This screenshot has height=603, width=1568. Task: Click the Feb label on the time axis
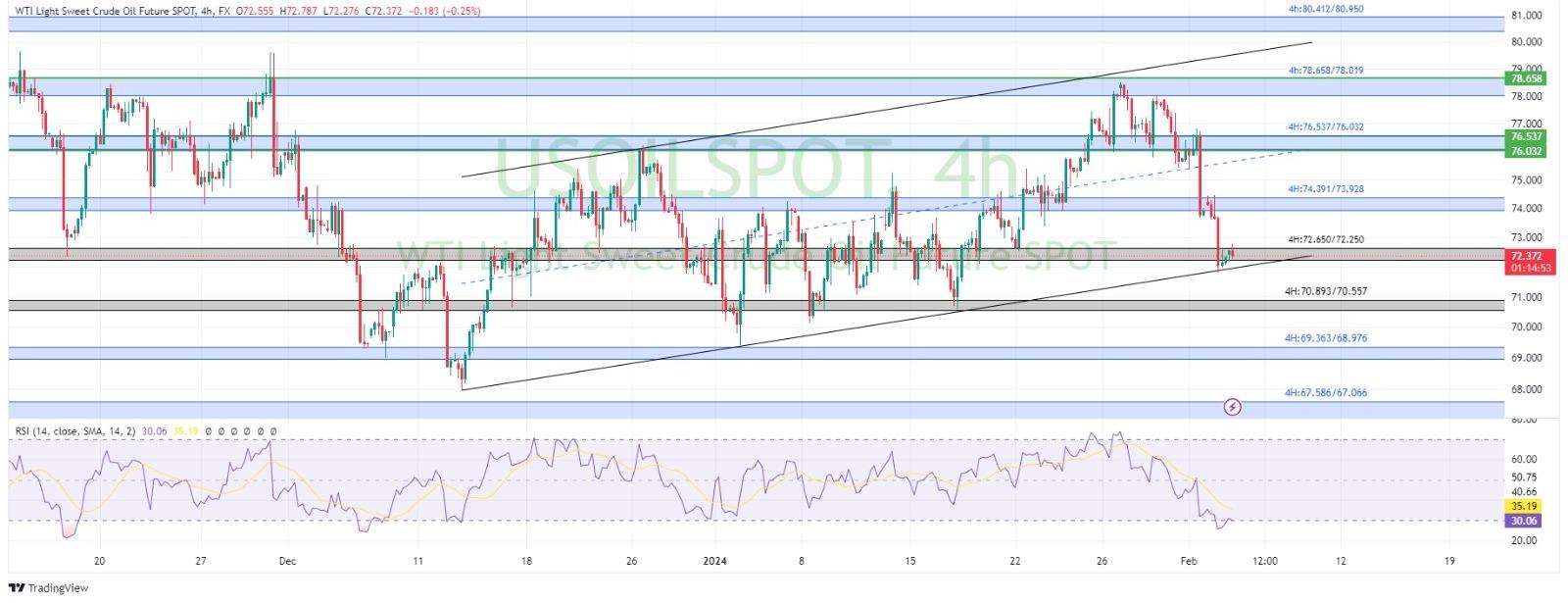(x=1188, y=561)
